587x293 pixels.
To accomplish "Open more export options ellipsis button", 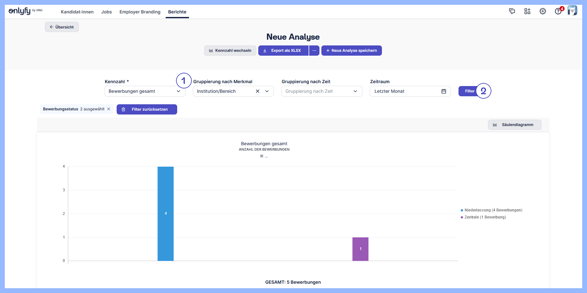I will click(x=314, y=51).
